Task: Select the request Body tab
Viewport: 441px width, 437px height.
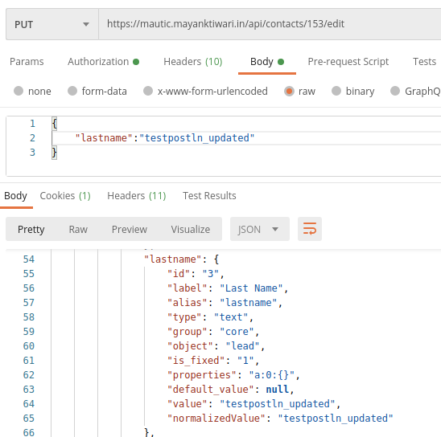Action: coord(267,62)
